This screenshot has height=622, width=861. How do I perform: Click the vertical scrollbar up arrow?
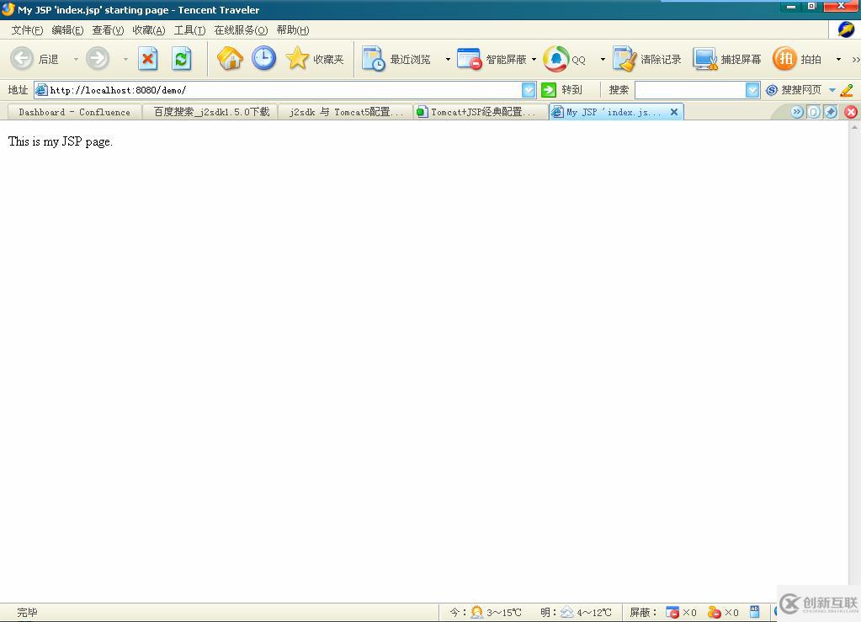click(854, 126)
